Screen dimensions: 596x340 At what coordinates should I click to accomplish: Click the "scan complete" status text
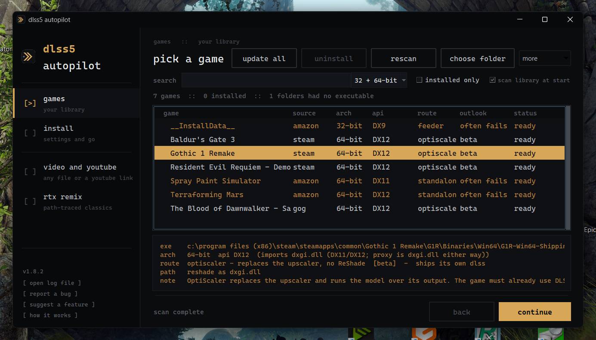click(179, 312)
